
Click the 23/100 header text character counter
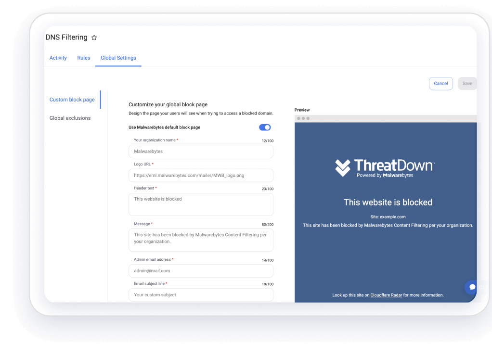pyautogui.click(x=268, y=189)
